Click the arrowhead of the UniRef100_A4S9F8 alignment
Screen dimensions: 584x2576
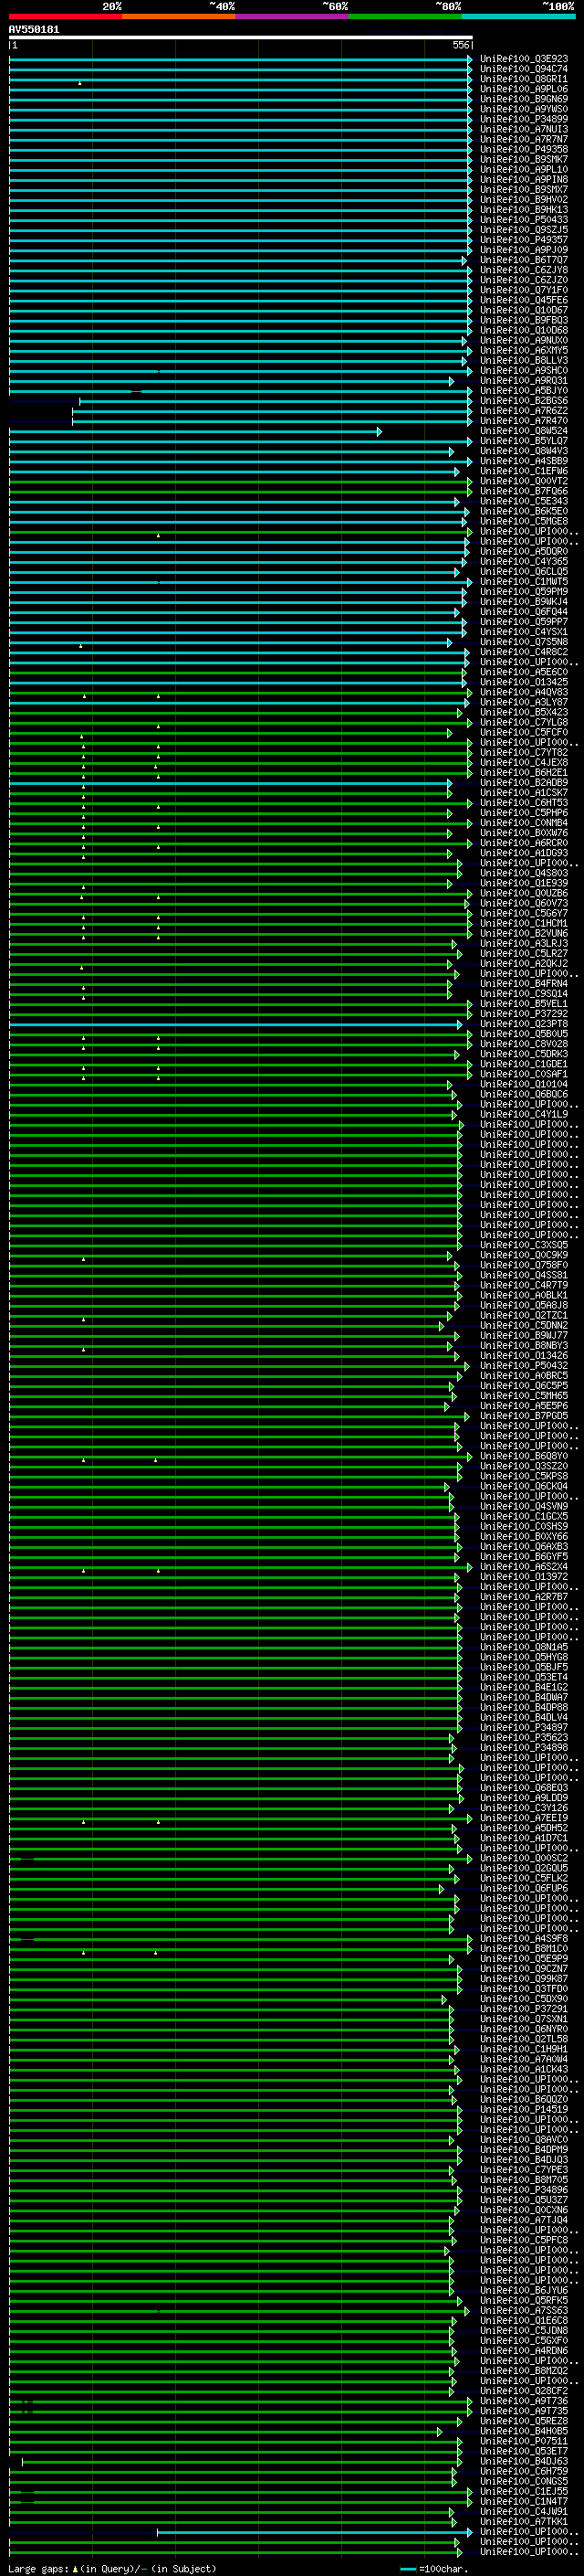469,1939
